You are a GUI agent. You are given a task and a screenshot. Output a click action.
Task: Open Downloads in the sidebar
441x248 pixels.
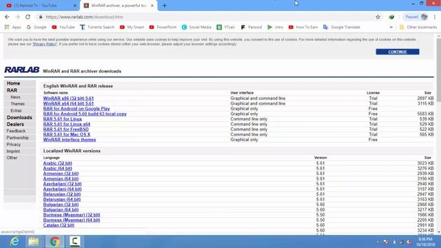pyautogui.click(x=19, y=118)
